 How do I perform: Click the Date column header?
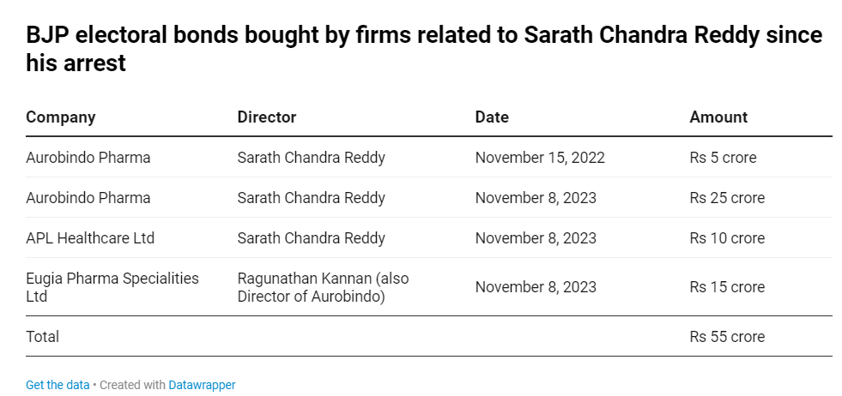click(x=492, y=117)
